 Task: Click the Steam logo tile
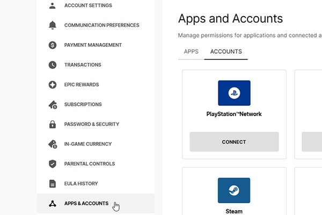[234, 190]
